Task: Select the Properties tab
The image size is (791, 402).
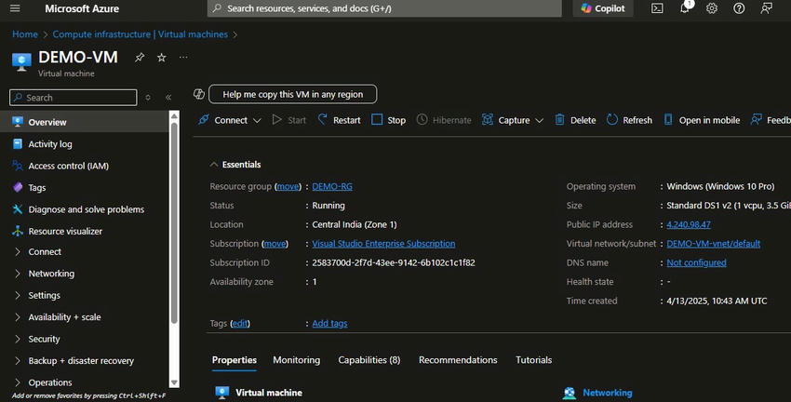Action: tap(235, 359)
